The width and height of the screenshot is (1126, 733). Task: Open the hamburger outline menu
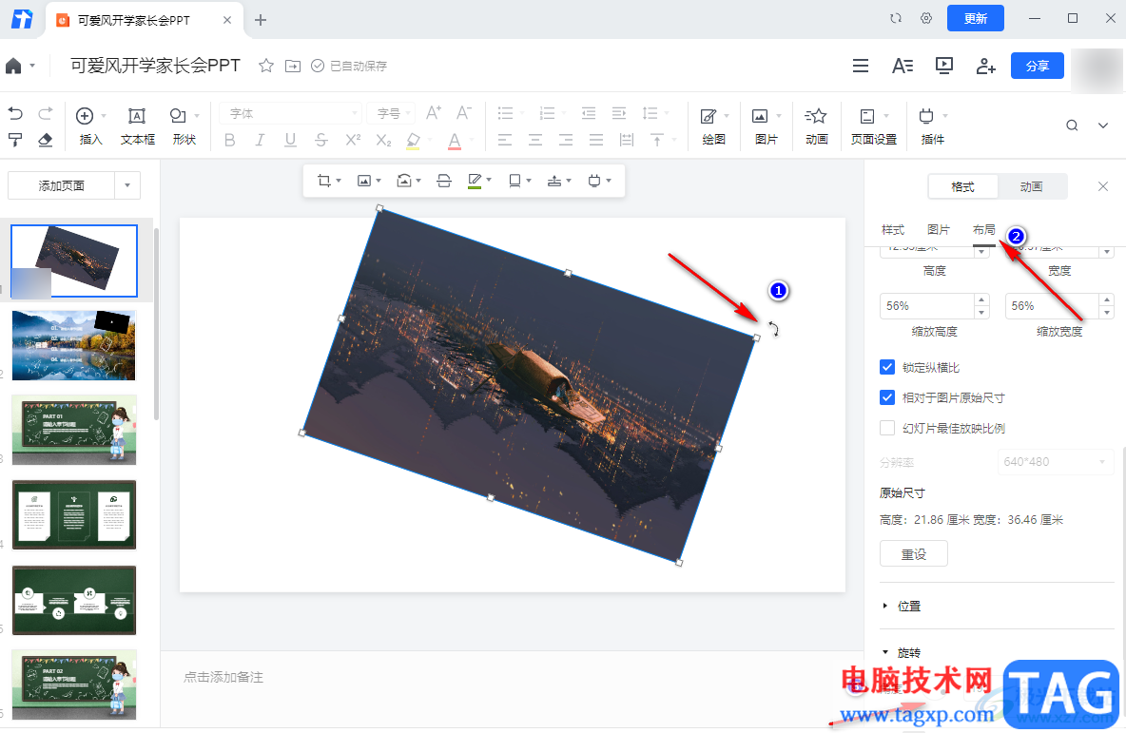coord(861,66)
